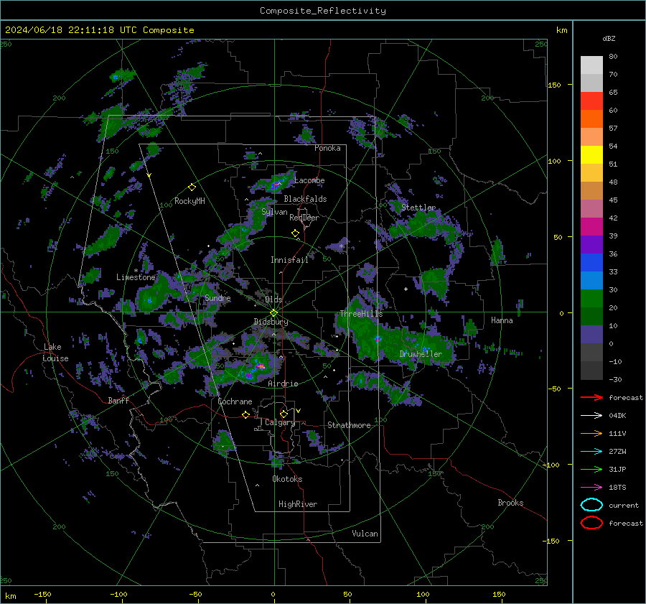This screenshot has height=604, width=646.
Task: Click the red forecast arrow in legend
Action: [x=591, y=397]
